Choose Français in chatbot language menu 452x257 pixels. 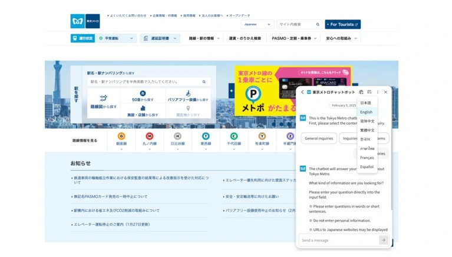[x=367, y=158]
